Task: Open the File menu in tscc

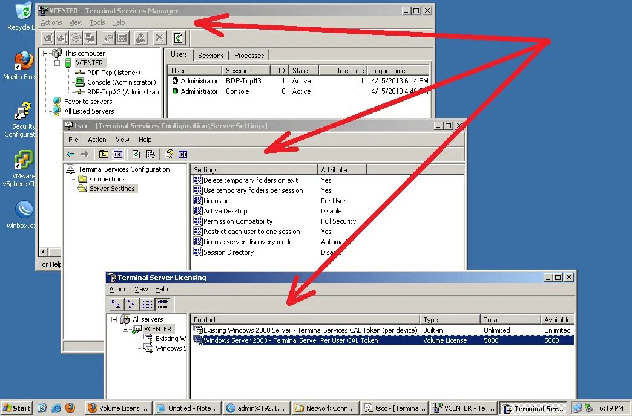Action: pos(73,140)
